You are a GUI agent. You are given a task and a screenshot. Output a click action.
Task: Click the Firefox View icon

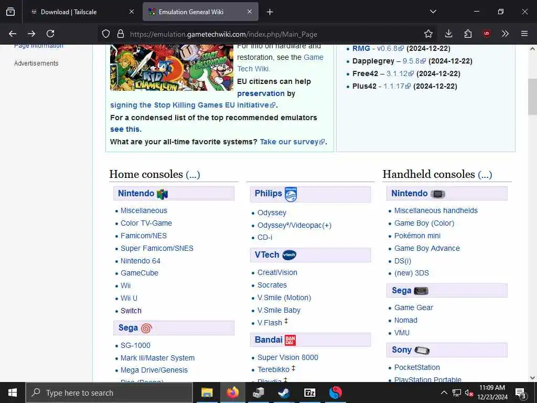(10, 12)
